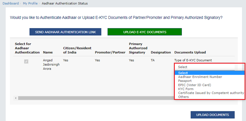Go to My Profile breadcrumb
The image size is (246, 121).
(30, 3)
